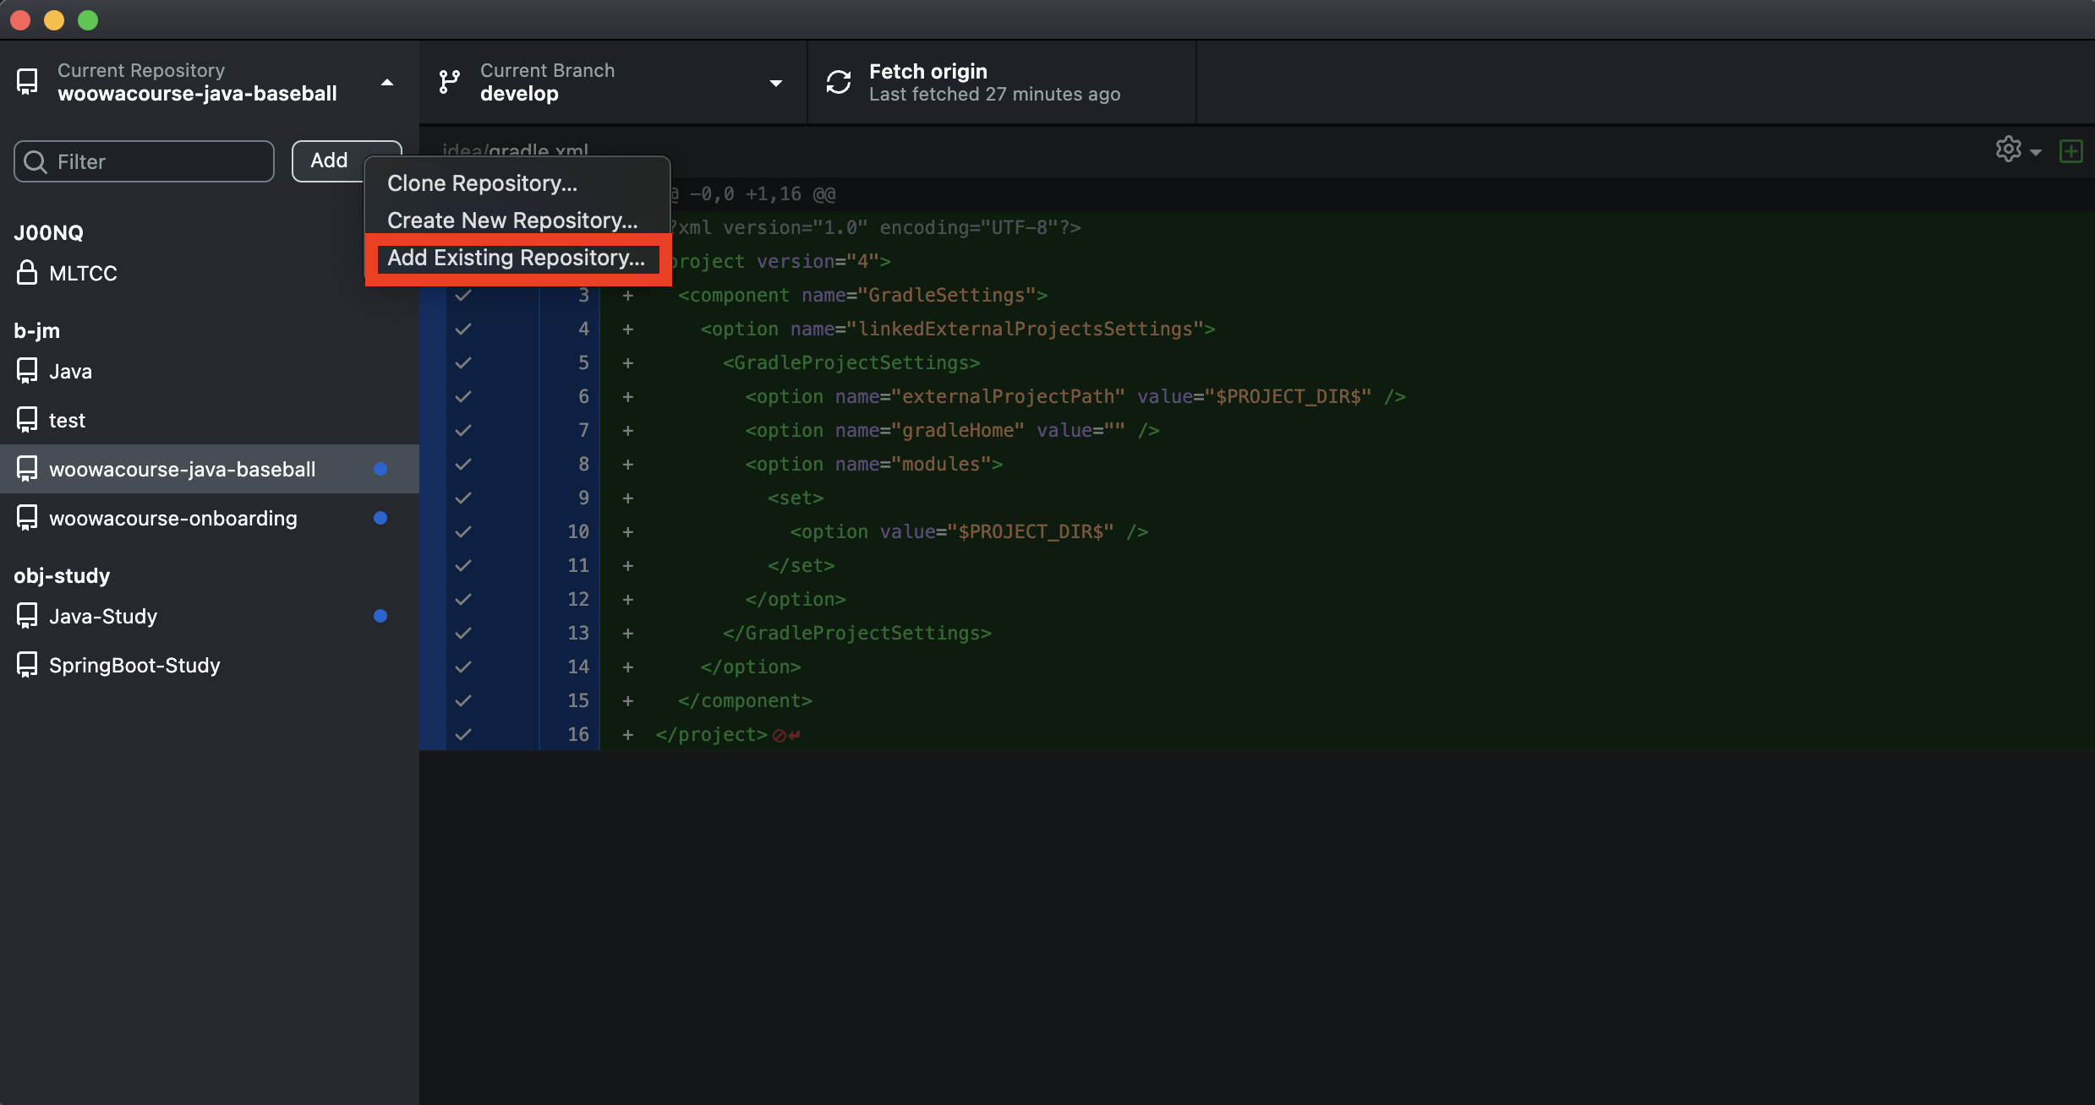Open the dropdown arrow next to settings gear
This screenshot has height=1105, width=2095.
click(2036, 153)
